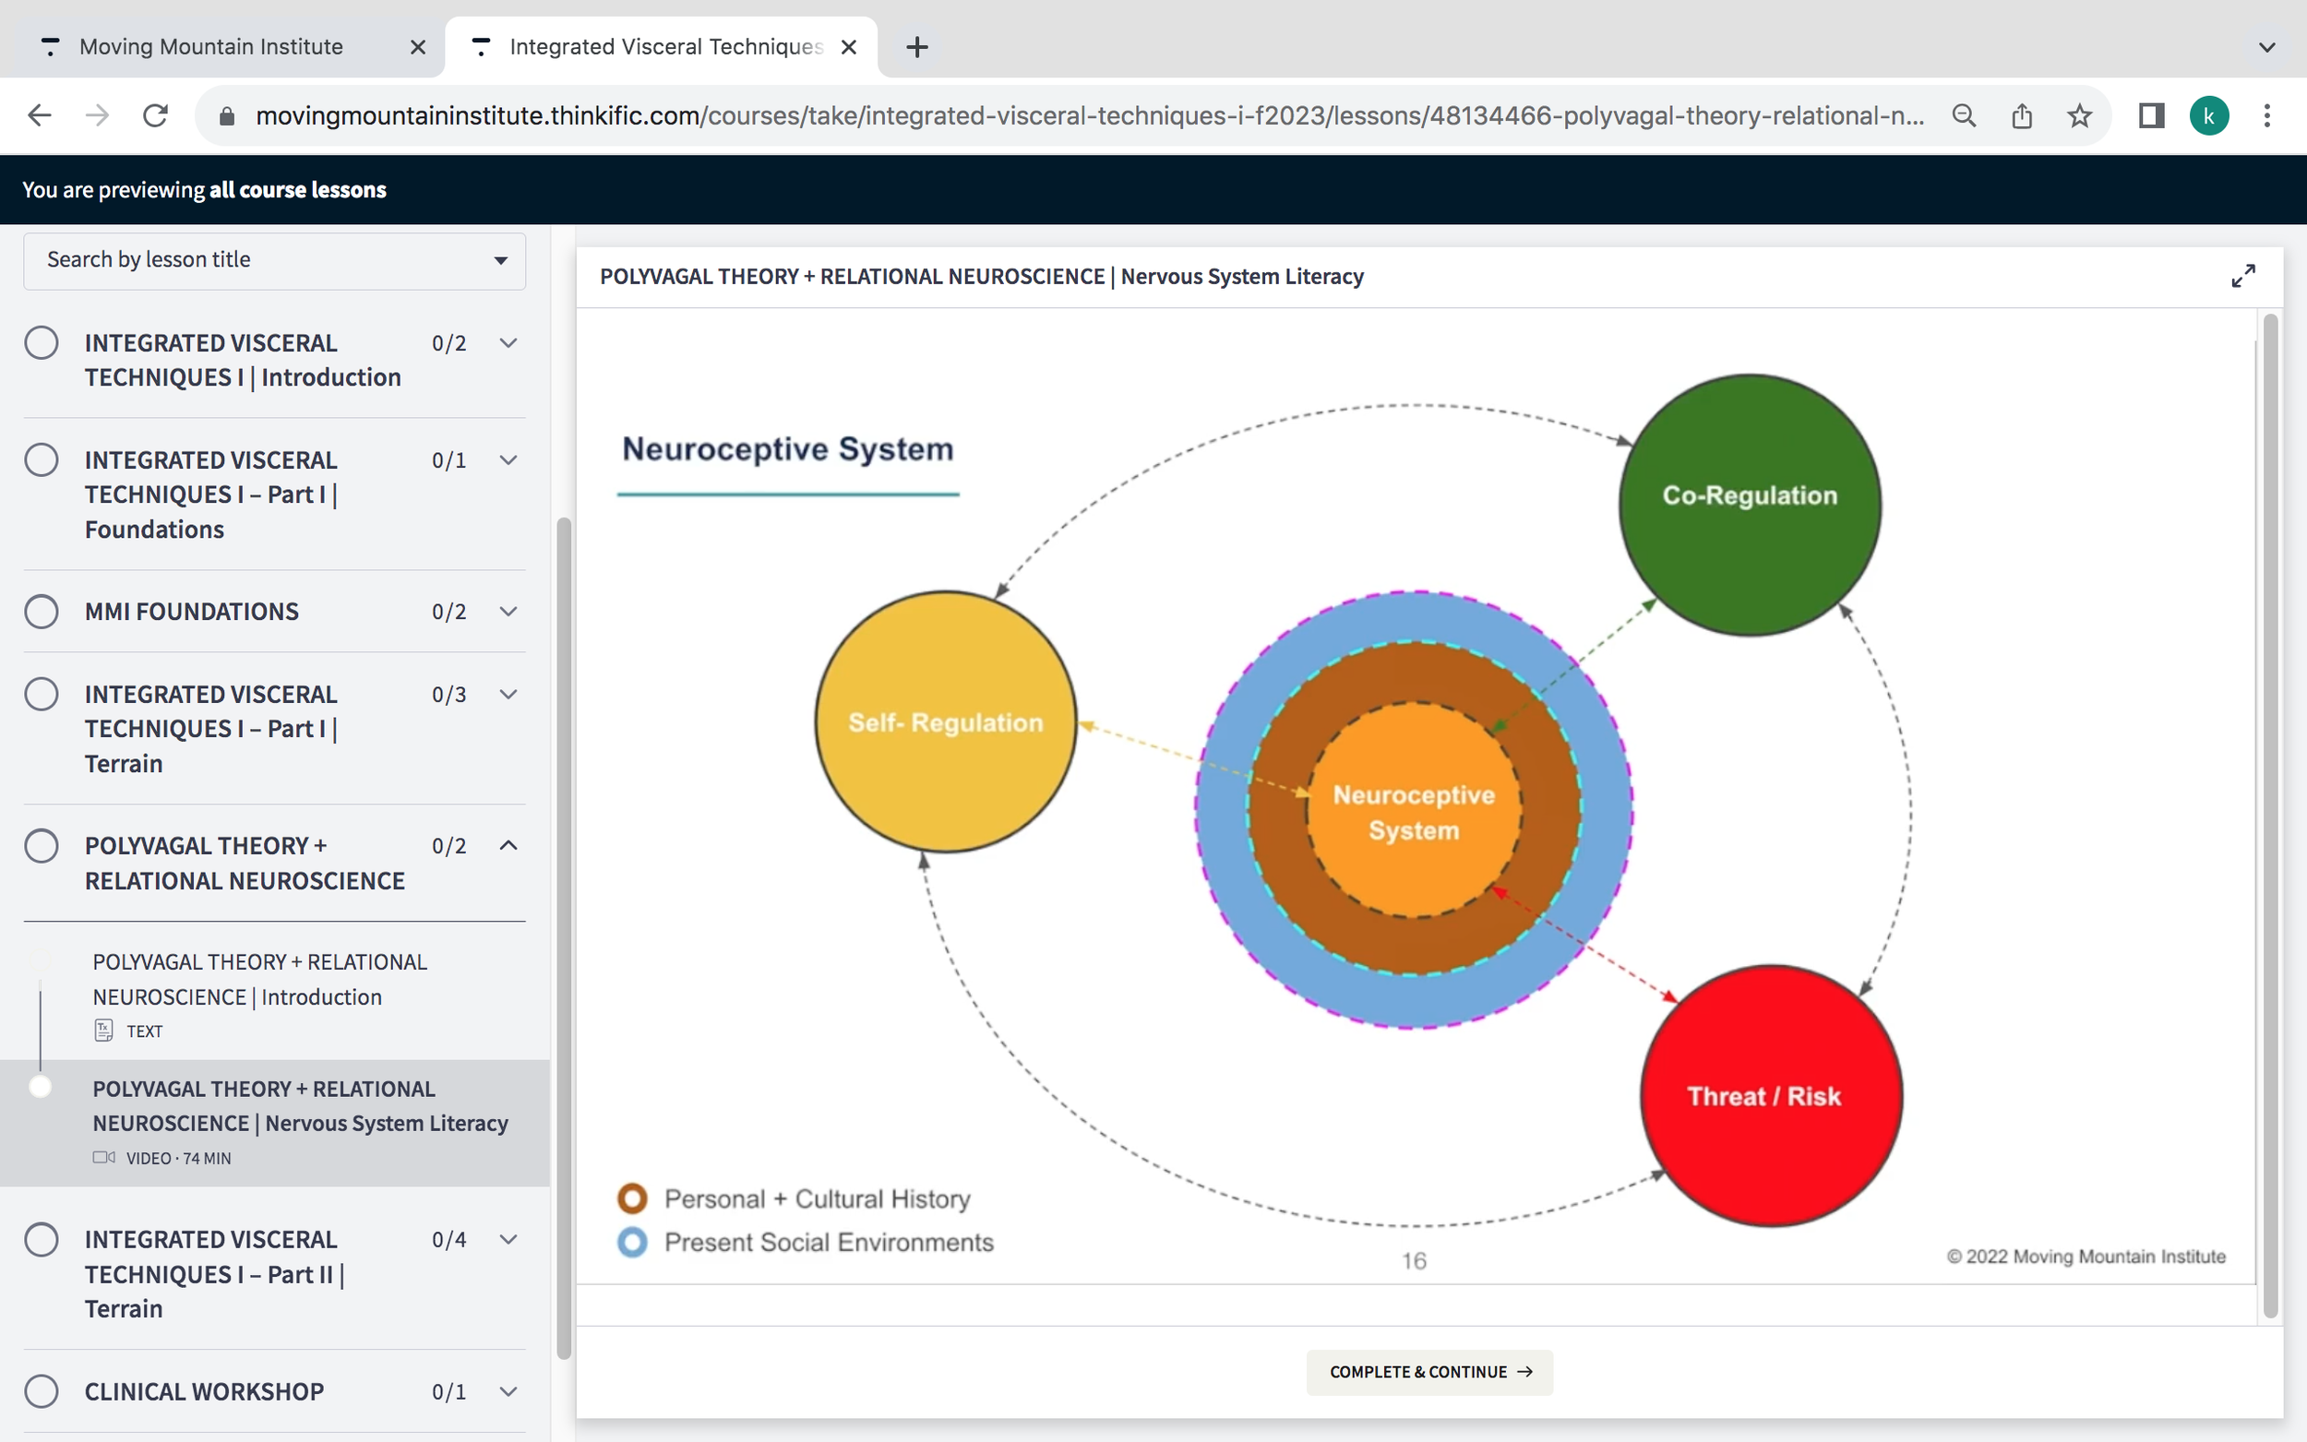
Task: Open the green profile avatar
Action: coord(2208,116)
